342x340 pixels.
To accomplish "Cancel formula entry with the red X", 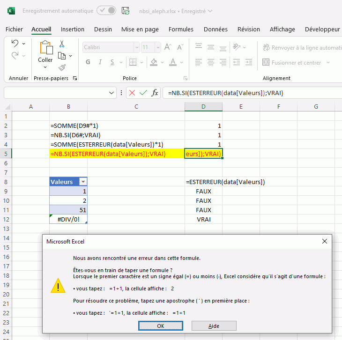I will (132, 93).
